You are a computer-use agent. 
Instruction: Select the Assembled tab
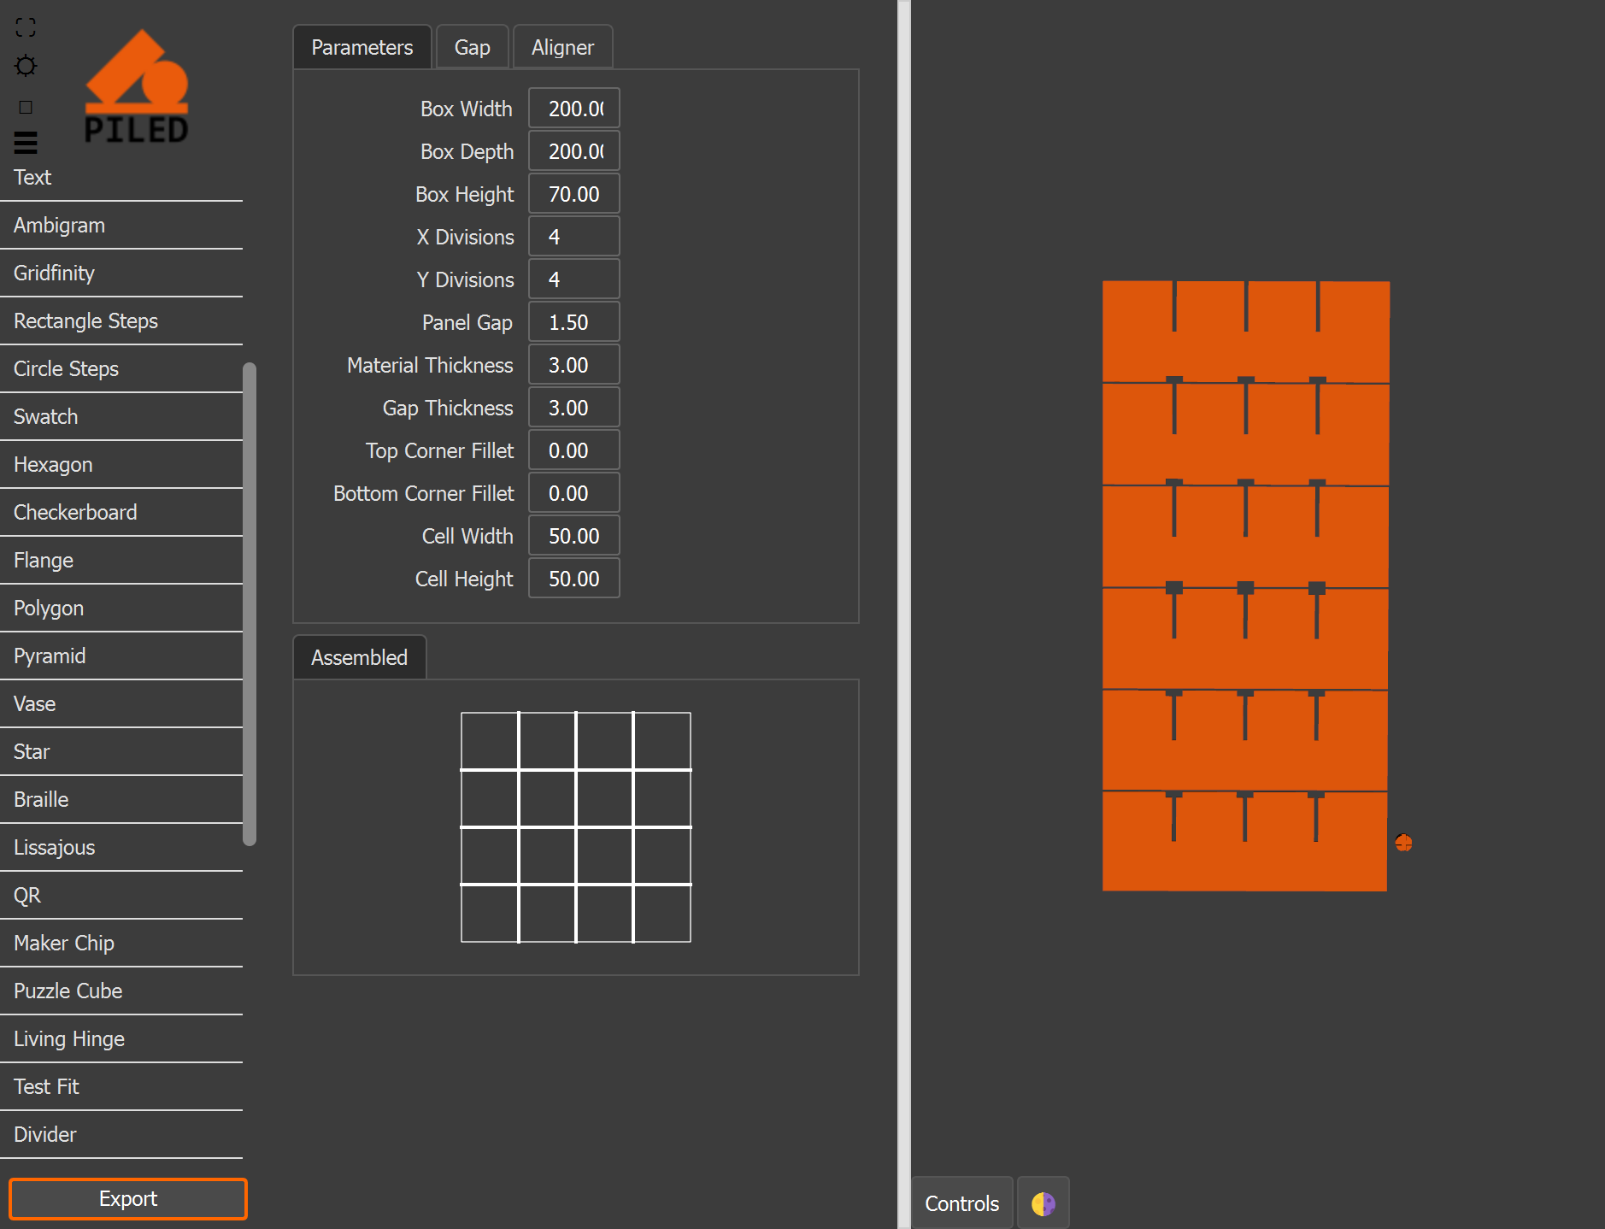(x=359, y=657)
